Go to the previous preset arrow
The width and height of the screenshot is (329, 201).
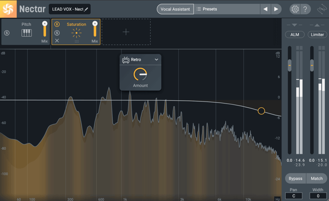coord(266,9)
